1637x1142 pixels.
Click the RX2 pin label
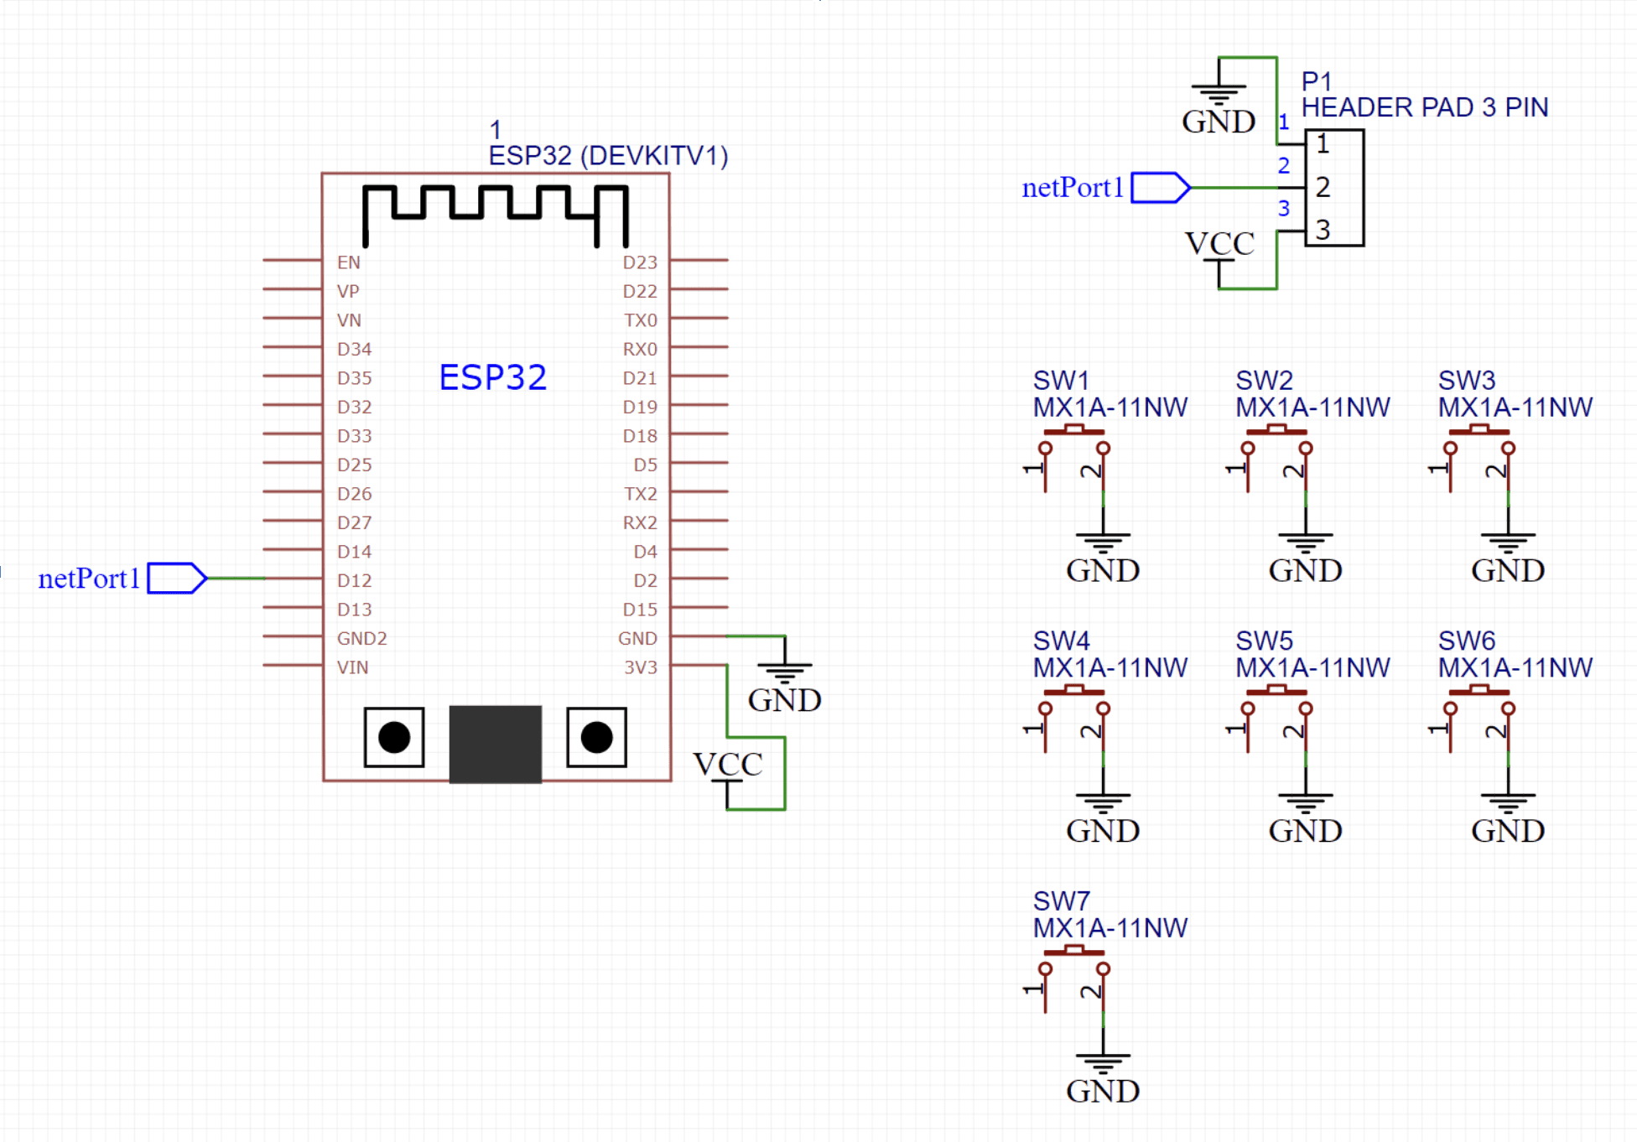coord(640,523)
